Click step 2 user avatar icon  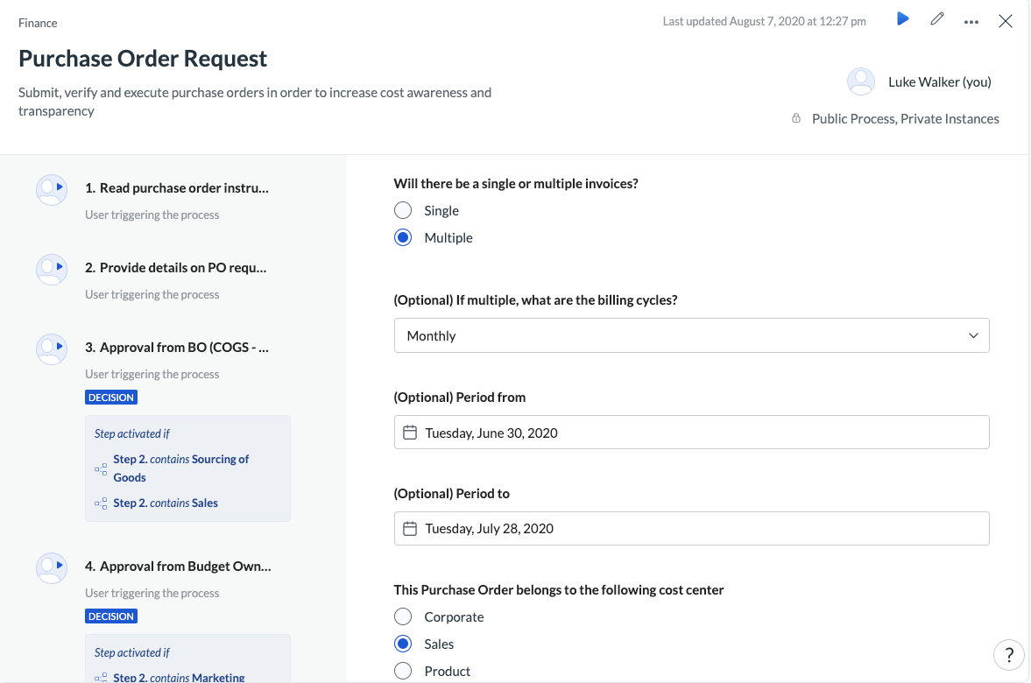52,270
